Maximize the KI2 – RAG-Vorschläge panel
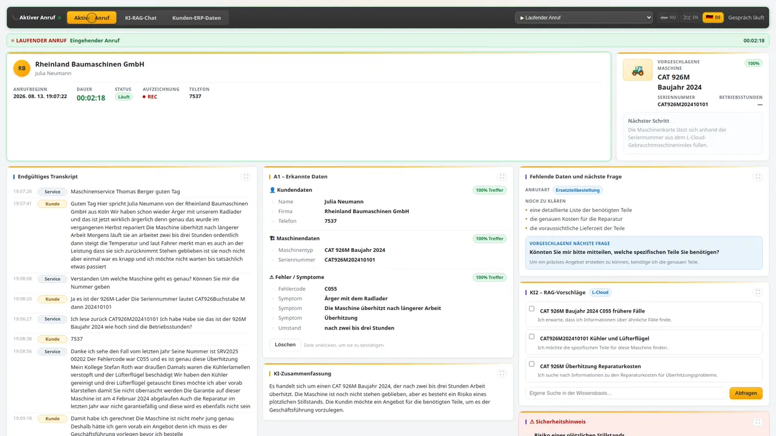The height and width of the screenshot is (436, 776). point(758,292)
